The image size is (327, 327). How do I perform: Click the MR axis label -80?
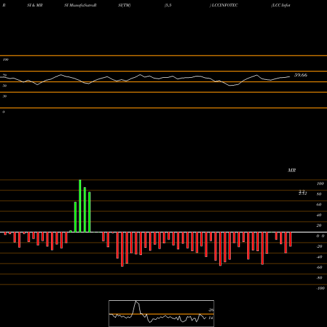click(319, 278)
